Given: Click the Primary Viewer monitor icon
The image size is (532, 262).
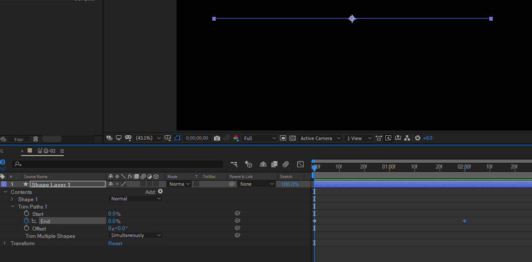Looking at the screenshot, I should click(118, 138).
